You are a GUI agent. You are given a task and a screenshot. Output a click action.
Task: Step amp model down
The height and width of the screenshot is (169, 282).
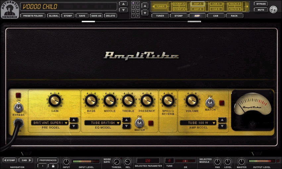[x=222, y=126]
